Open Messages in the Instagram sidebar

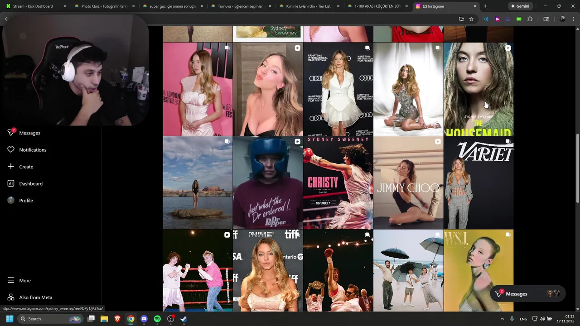(24, 133)
